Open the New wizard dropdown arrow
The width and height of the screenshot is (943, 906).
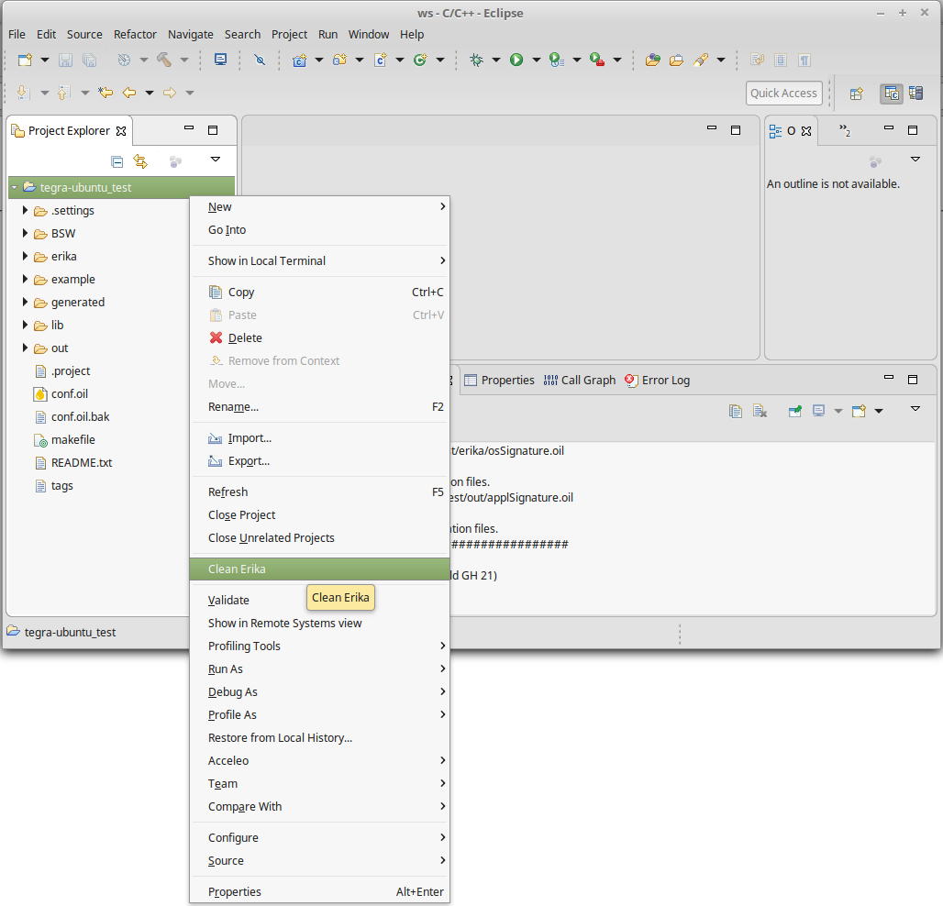[x=45, y=60]
